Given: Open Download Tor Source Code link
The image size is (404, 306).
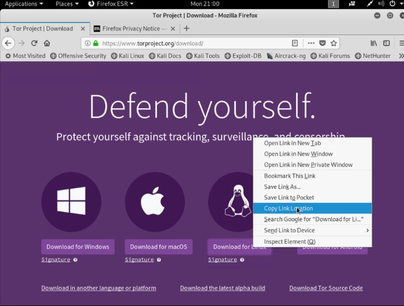Looking at the screenshot, I should click(326, 288).
